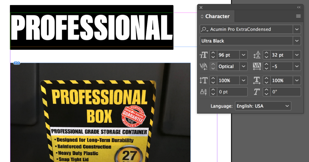Open the vertical scale dropdown
The image size is (309, 162).
point(244,80)
